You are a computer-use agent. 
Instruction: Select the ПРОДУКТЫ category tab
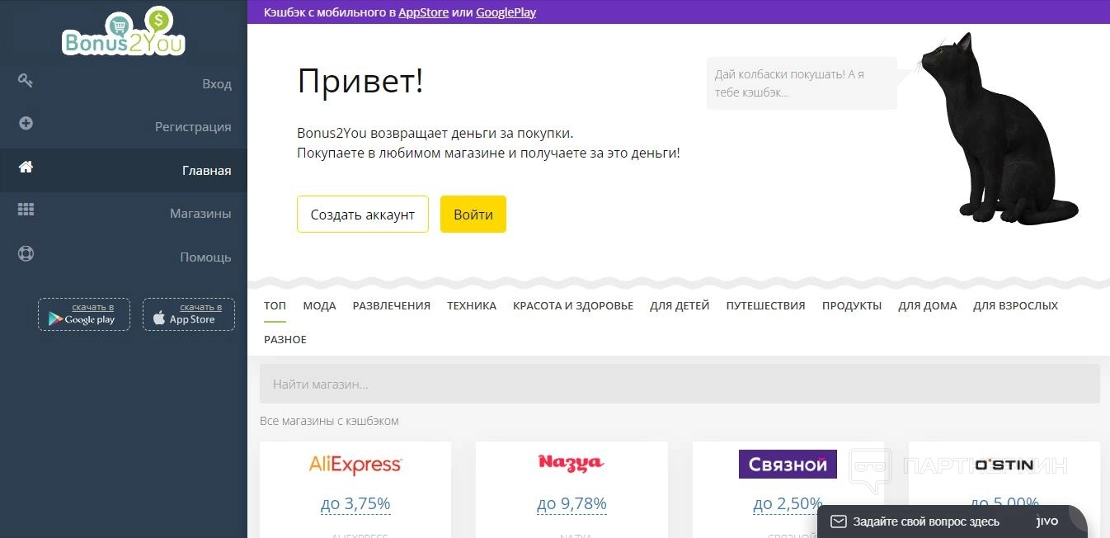tap(852, 305)
